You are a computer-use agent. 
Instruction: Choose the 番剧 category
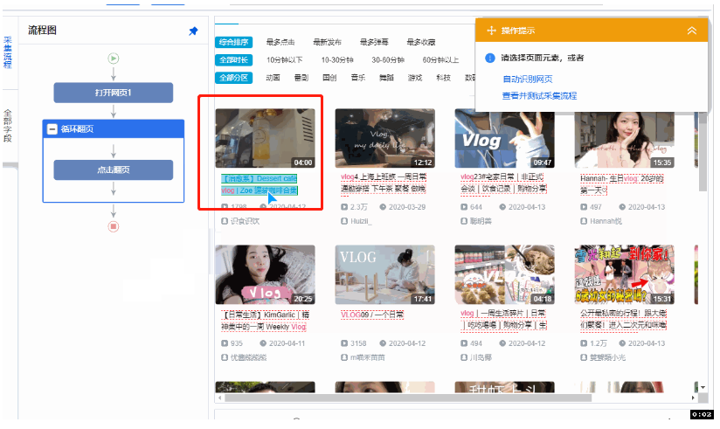(301, 78)
